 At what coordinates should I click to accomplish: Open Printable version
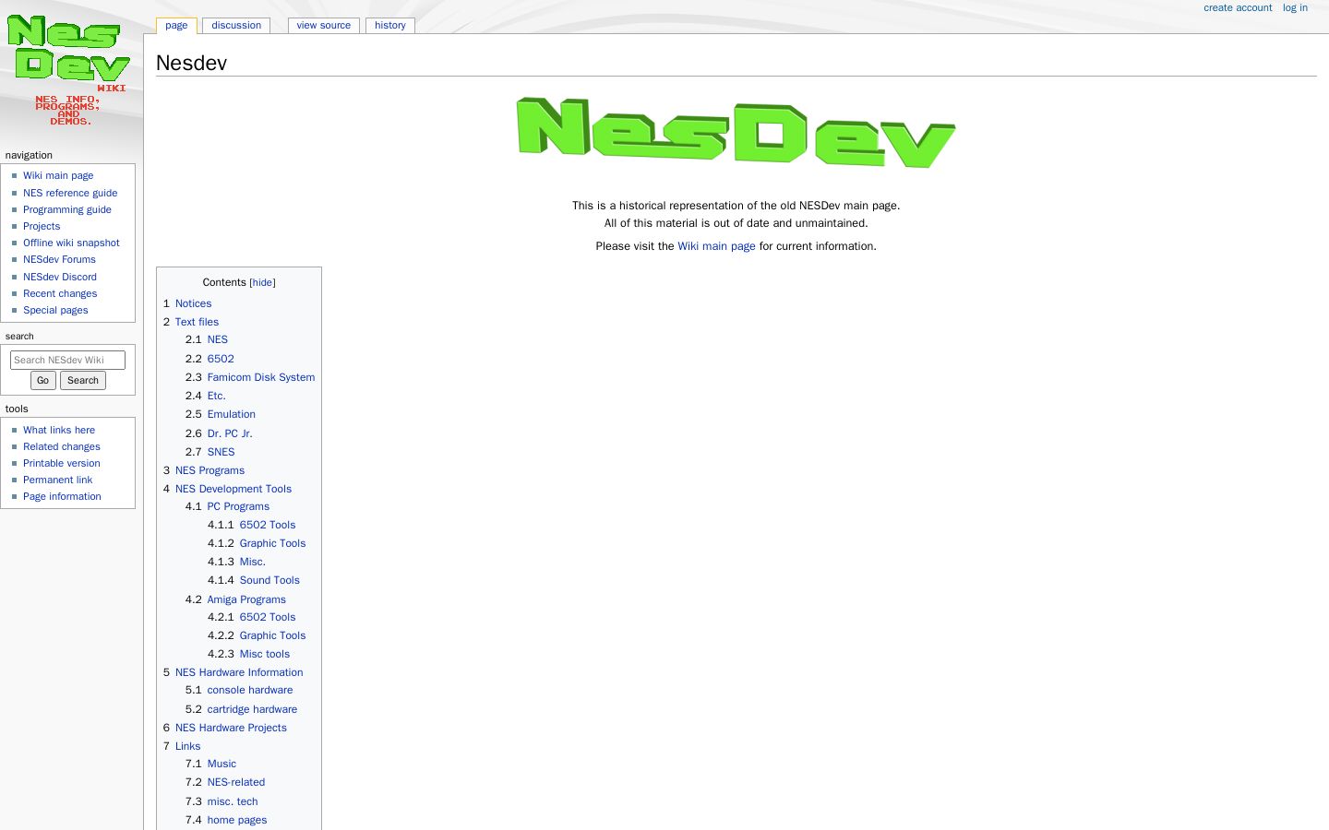(x=62, y=463)
